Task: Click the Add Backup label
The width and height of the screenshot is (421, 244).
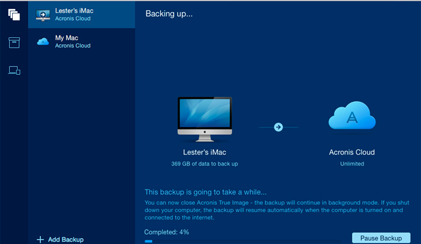Action: [x=66, y=240]
